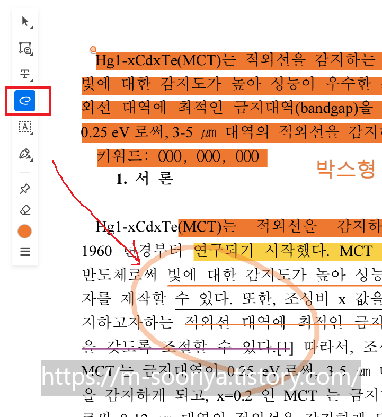Click highlighted '빛에 대한 감지도가 높아 성능이 우수한'
The height and width of the screenshot is (417, 382).
226,84
